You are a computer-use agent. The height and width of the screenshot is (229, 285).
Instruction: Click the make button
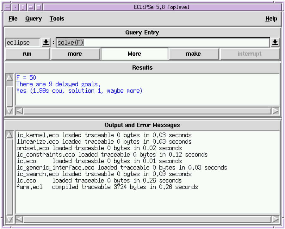pos(193,54)
